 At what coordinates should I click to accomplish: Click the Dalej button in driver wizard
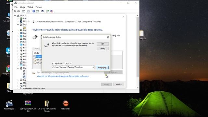(106, 84)
